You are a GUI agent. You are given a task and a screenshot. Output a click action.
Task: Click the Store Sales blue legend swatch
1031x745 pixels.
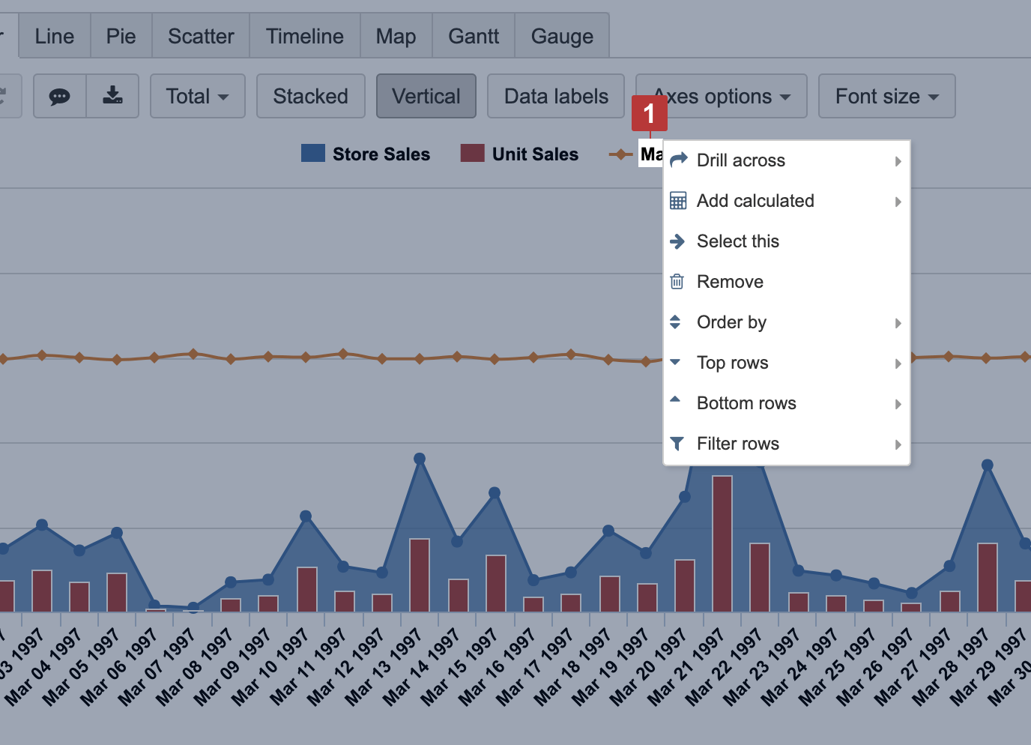[x=312, y=154]
